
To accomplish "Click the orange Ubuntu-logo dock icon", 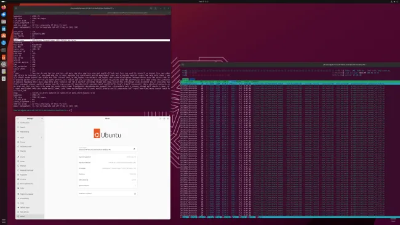I will [4, 57].
